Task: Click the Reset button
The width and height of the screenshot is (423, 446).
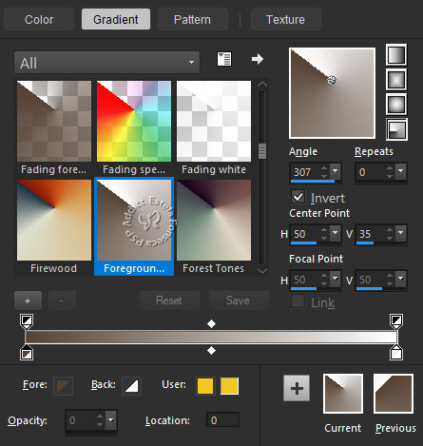Action: pos(169,301)
